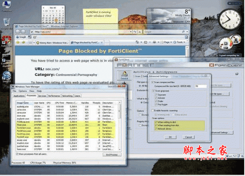Screen dimensions: 245x176
Task: Open the Feeds button dropdown arrow
Action: [x=150, y=42]
